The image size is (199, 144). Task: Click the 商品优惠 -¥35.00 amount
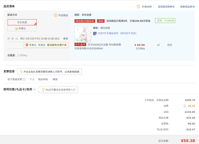point(190,118)
